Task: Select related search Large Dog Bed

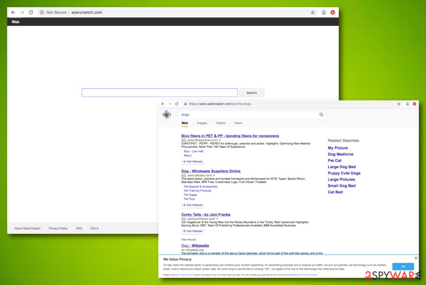Action: pyautogui.click(x=342, y=167)
